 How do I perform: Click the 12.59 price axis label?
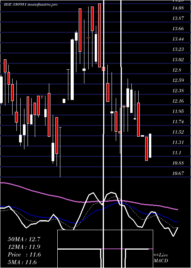178,80
